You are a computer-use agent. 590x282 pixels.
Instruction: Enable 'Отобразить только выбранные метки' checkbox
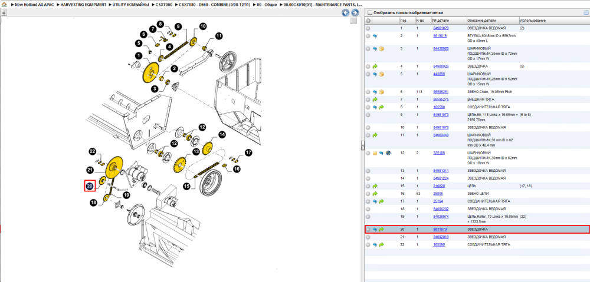coord(369,12)
